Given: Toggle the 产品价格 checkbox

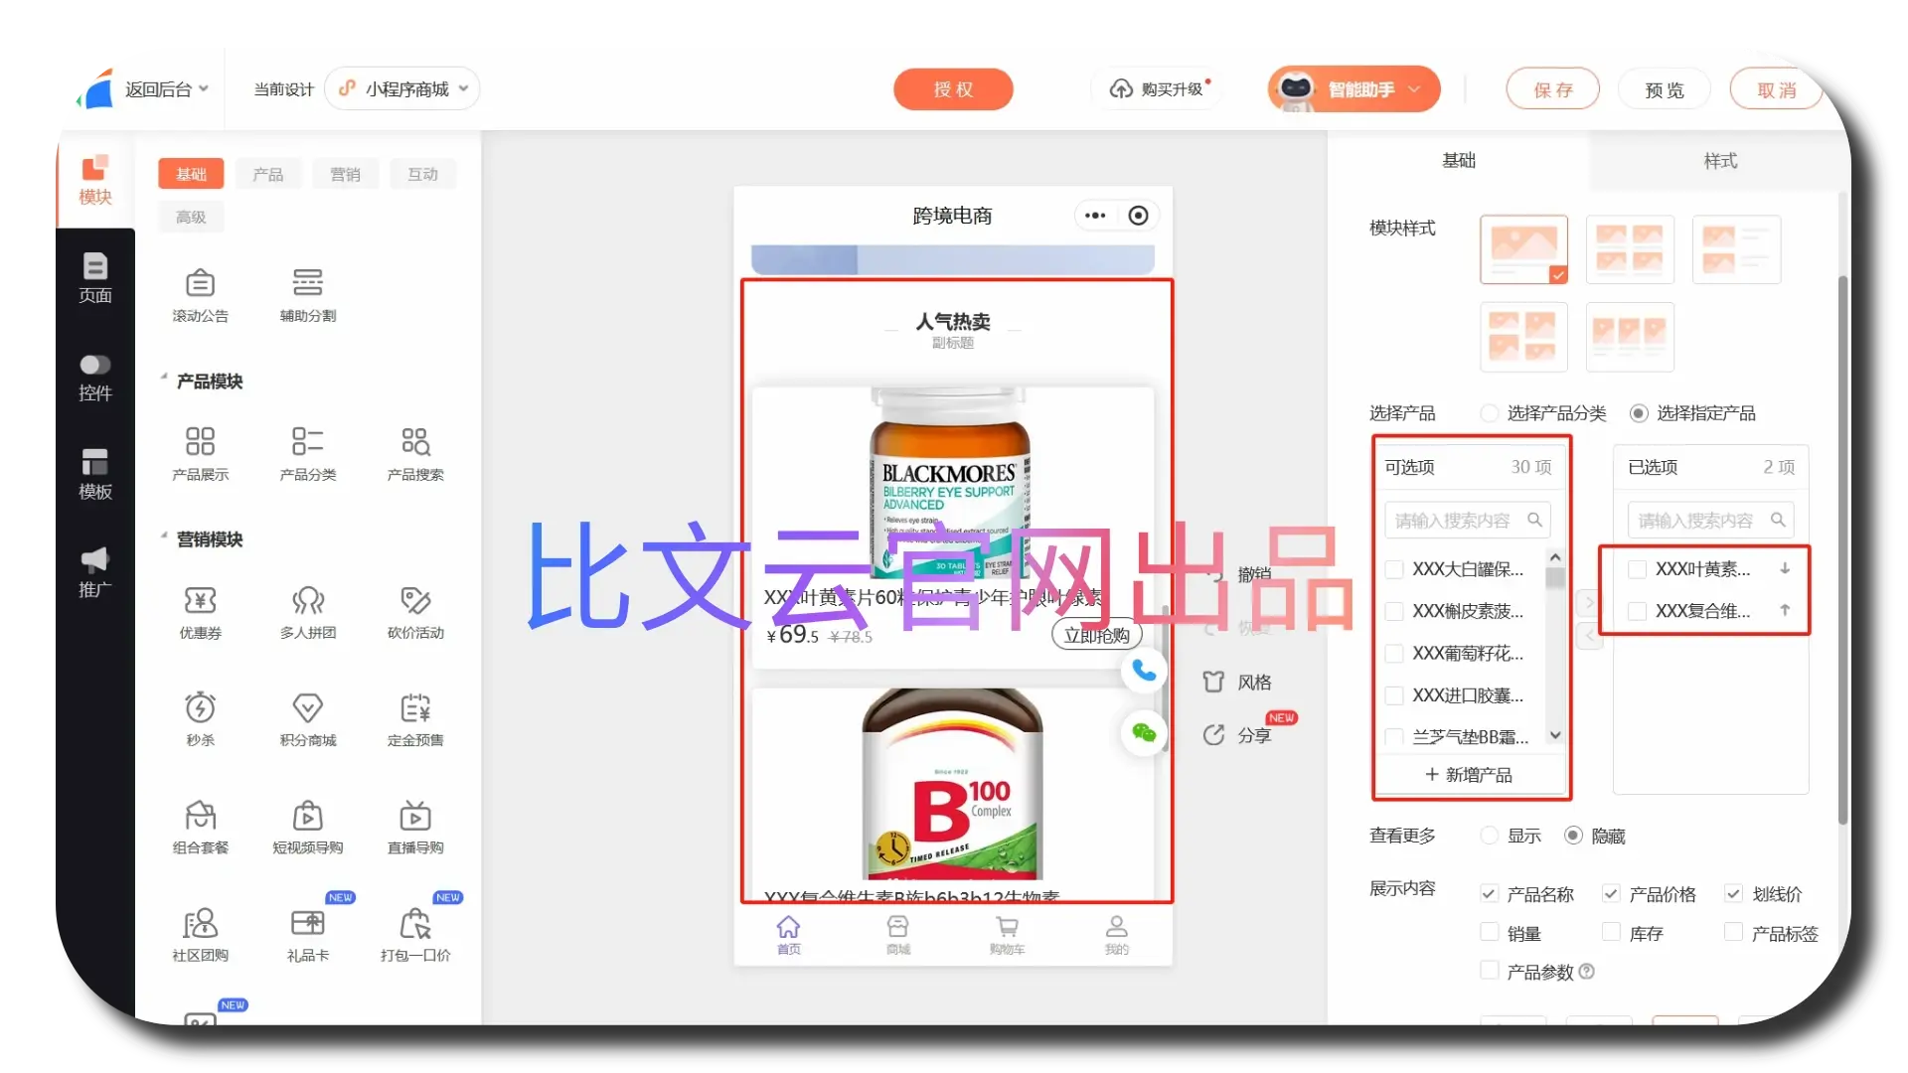Looking at the screenshot, I should [1611, 894].
